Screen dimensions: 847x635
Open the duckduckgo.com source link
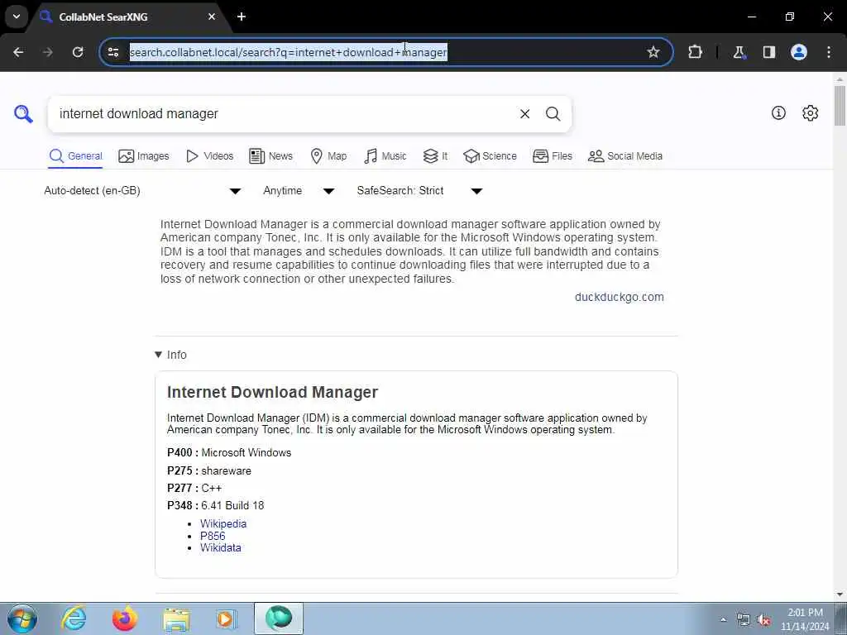[619, 297]
